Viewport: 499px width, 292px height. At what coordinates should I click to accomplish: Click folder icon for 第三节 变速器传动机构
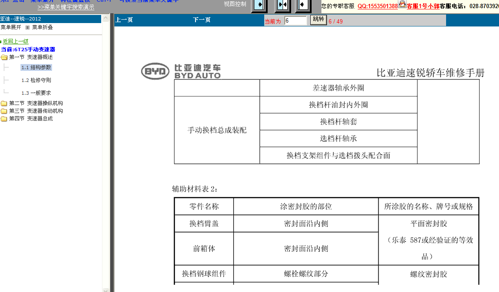click(4, 111)
